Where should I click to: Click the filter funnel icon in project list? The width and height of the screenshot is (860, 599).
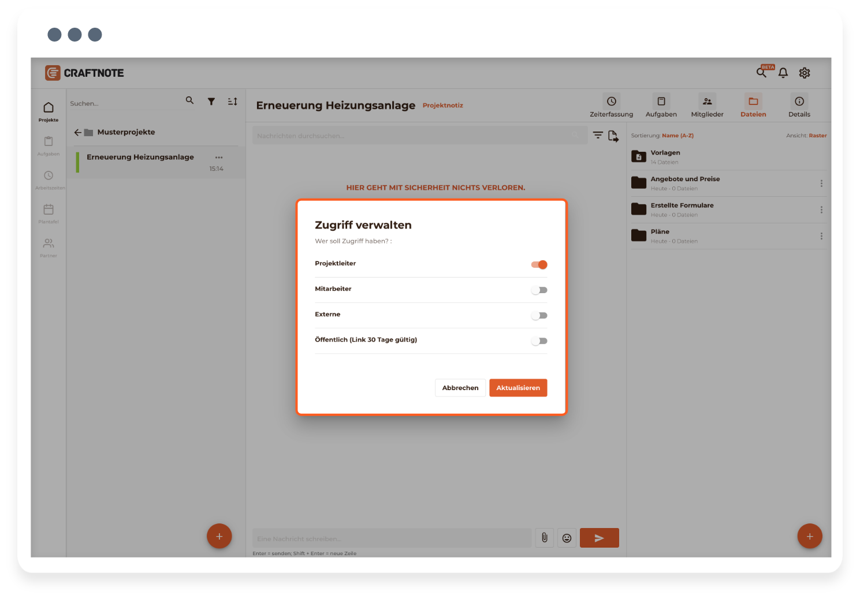[211, 102]
